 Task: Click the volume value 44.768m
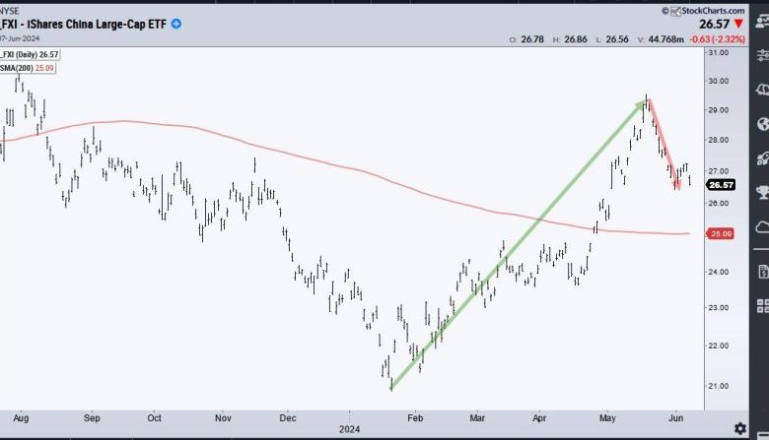point(666,39)
